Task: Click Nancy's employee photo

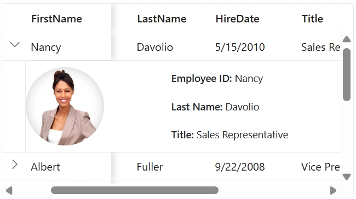Action: (65, 106)
